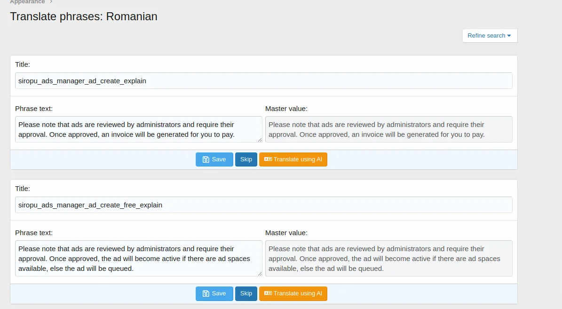Click the master value box mentioning queued ads
Image resolution: width=562 pixels, height=309 pixels.
[388, 258]
